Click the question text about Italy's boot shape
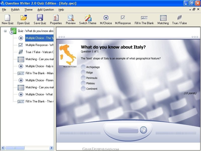 point(121,58)
